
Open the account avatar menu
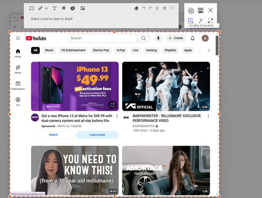point(205,38)
